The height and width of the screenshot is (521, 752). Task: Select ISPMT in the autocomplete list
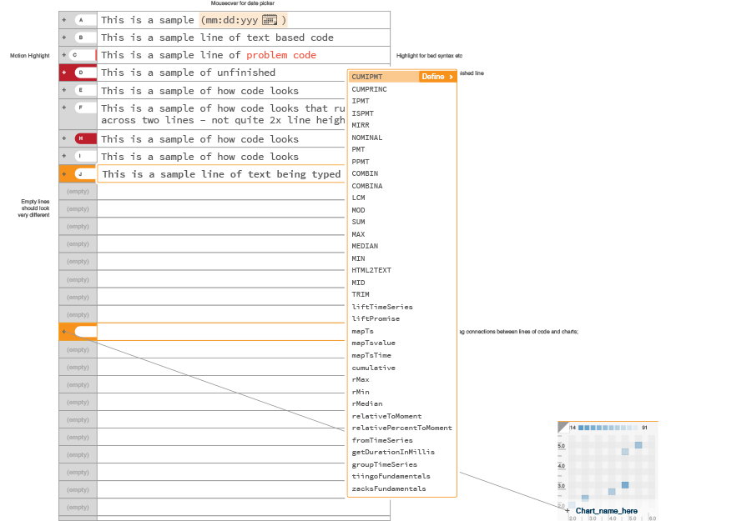coord(362,113)
